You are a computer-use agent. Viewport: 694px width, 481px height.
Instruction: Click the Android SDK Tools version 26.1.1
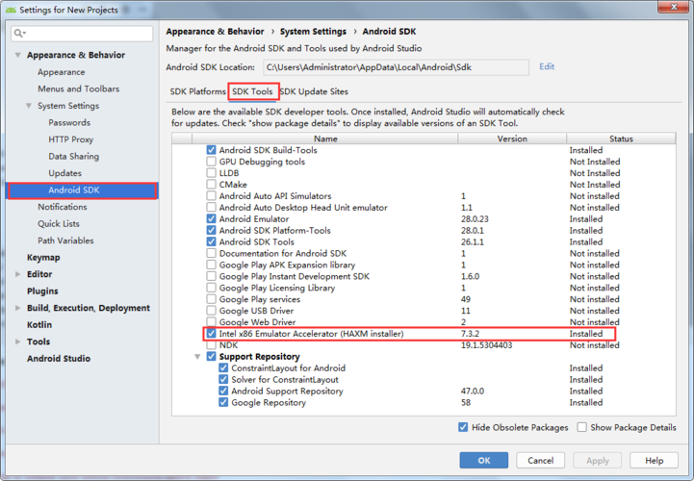pos(473,242)
